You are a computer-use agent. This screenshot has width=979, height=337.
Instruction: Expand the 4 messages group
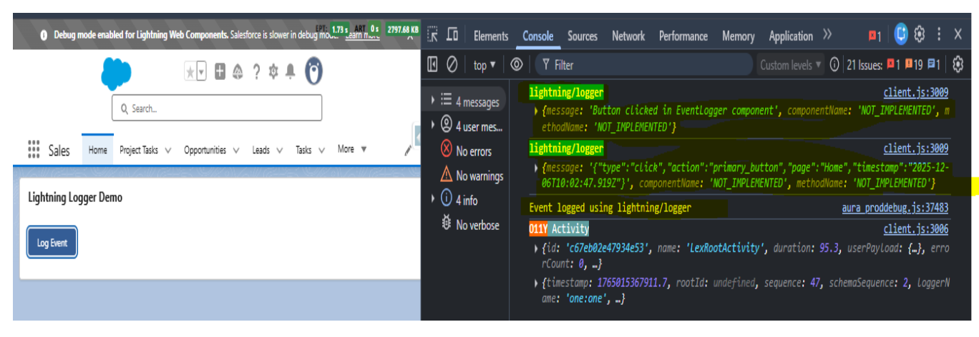[x=432, y=101]
